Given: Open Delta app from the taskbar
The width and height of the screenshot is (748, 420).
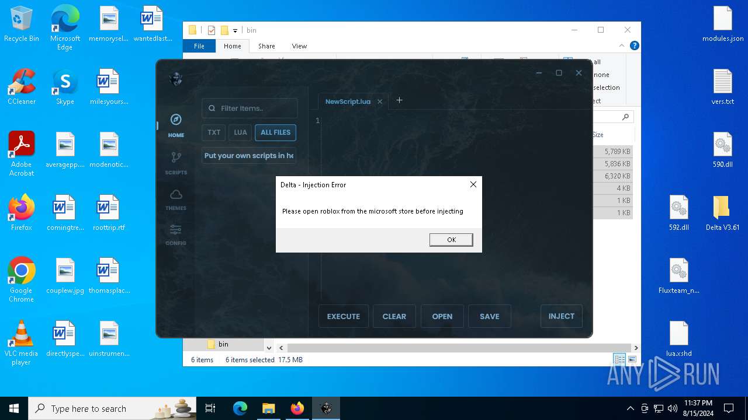Looking at the screenshot, I should (x=325, y=408).
